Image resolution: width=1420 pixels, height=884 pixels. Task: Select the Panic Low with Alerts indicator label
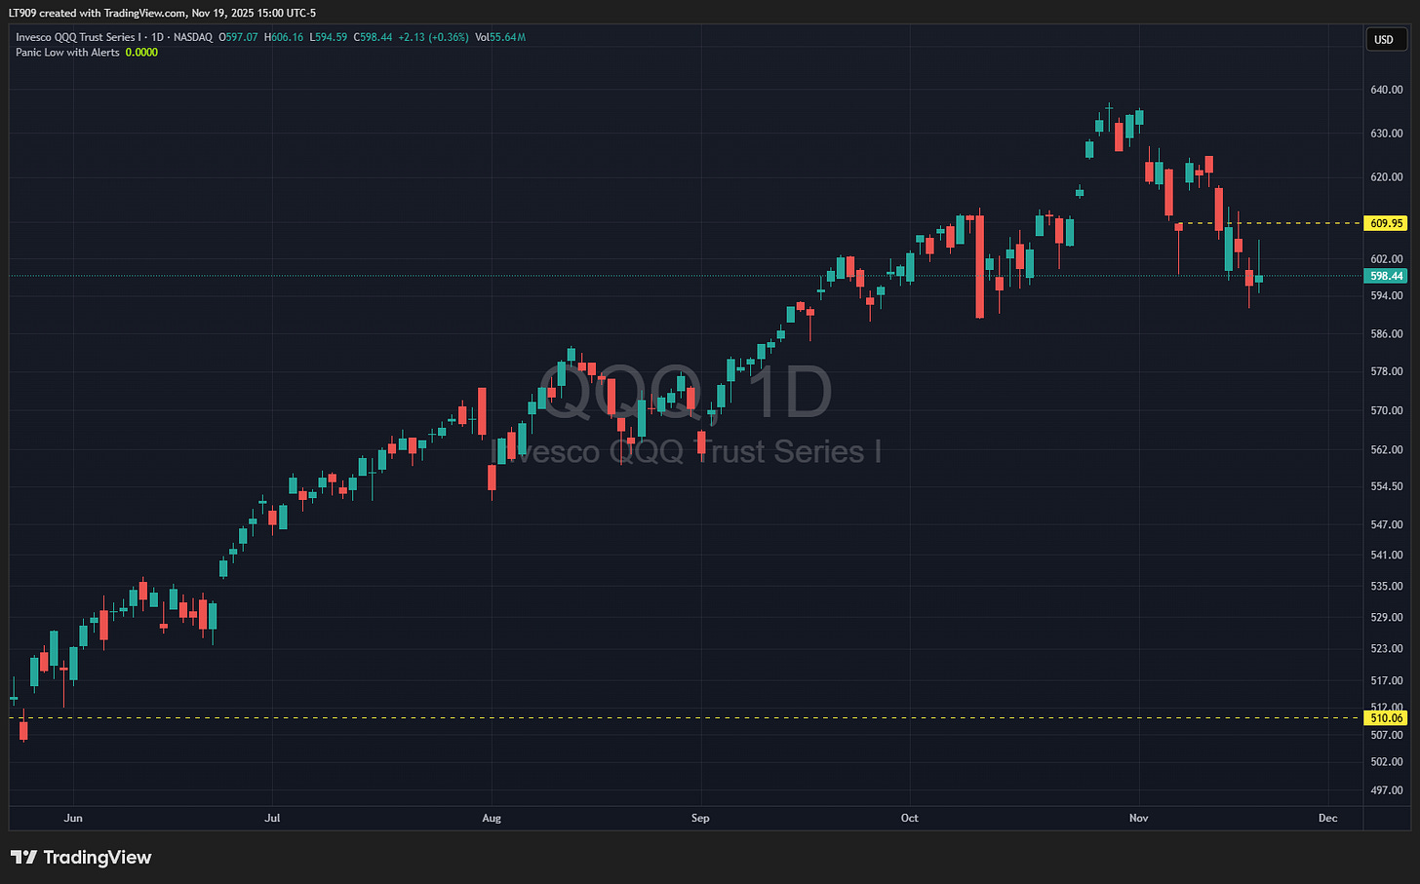tap(67, 53)
